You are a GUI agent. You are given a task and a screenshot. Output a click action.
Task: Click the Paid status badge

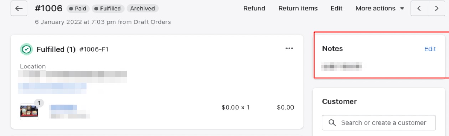click(78, 8)
